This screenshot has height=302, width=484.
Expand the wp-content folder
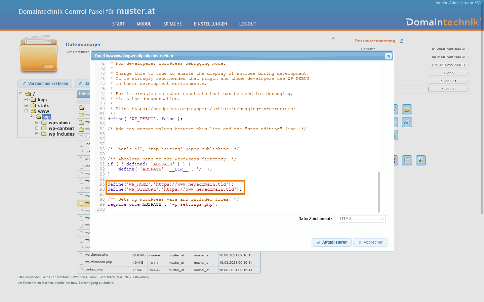[x=37, y=128]
